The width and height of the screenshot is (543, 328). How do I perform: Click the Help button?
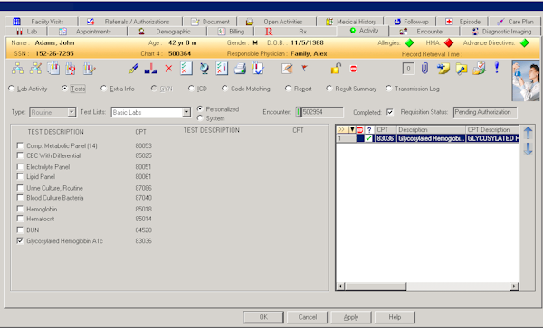pyautogui.click(x=395, y=317)
